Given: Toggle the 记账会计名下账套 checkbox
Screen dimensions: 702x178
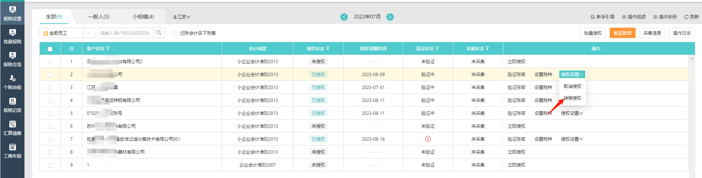Looking at the screenshot, I should pyautogui.click(x=175, y=33).
